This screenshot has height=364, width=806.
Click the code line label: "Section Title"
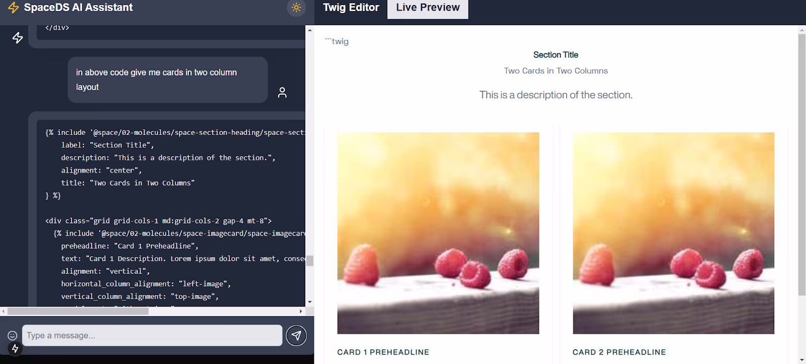point(108,145)
